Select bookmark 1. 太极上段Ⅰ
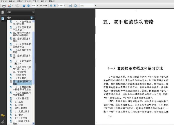This screenshot has height=125, width=174. tap(22, 111)
